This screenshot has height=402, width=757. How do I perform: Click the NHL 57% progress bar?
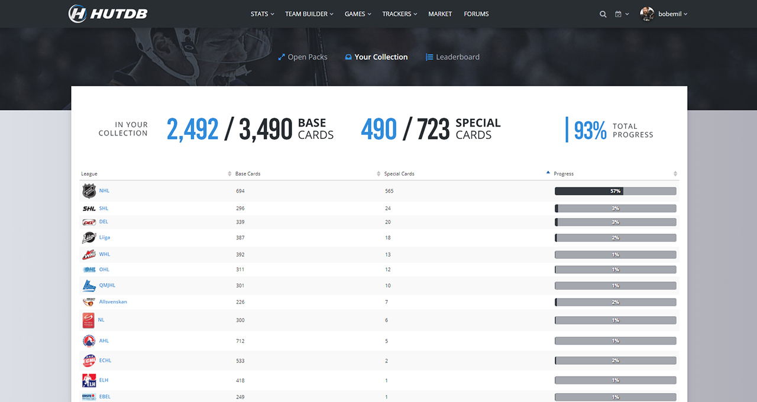[x=615, y=191]
